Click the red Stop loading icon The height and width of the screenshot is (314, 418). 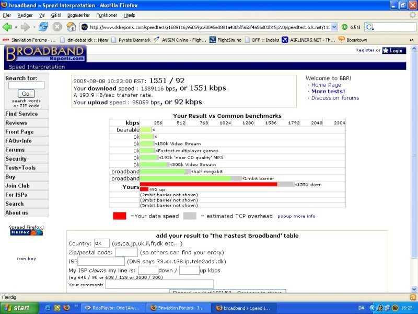(57, 27)
